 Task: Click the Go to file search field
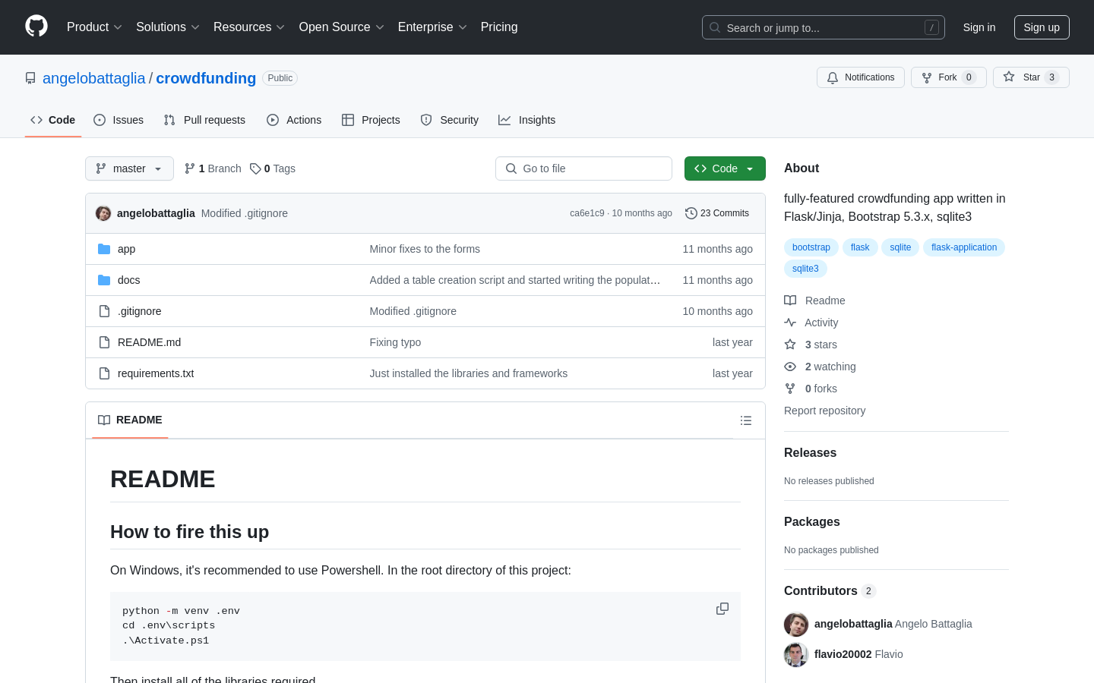point(583,168)
